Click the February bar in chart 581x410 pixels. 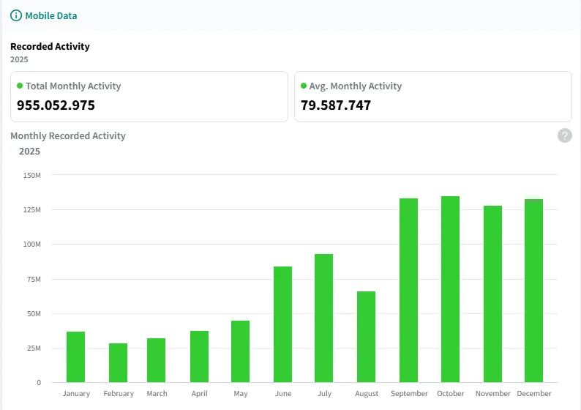(x=118, y=362)
